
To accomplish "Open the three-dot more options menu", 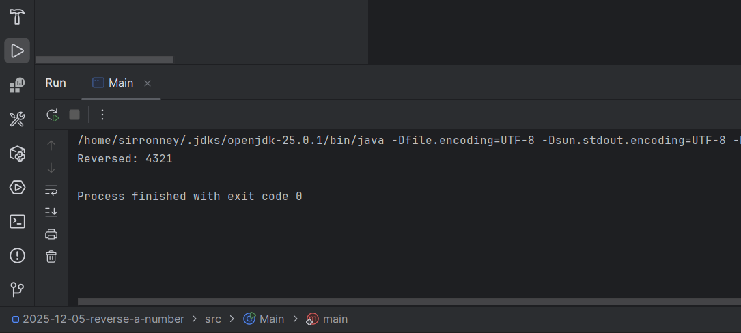I will [102, 115].
